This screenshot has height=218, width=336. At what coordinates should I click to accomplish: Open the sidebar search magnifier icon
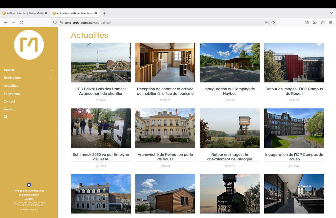coord(6,117)
